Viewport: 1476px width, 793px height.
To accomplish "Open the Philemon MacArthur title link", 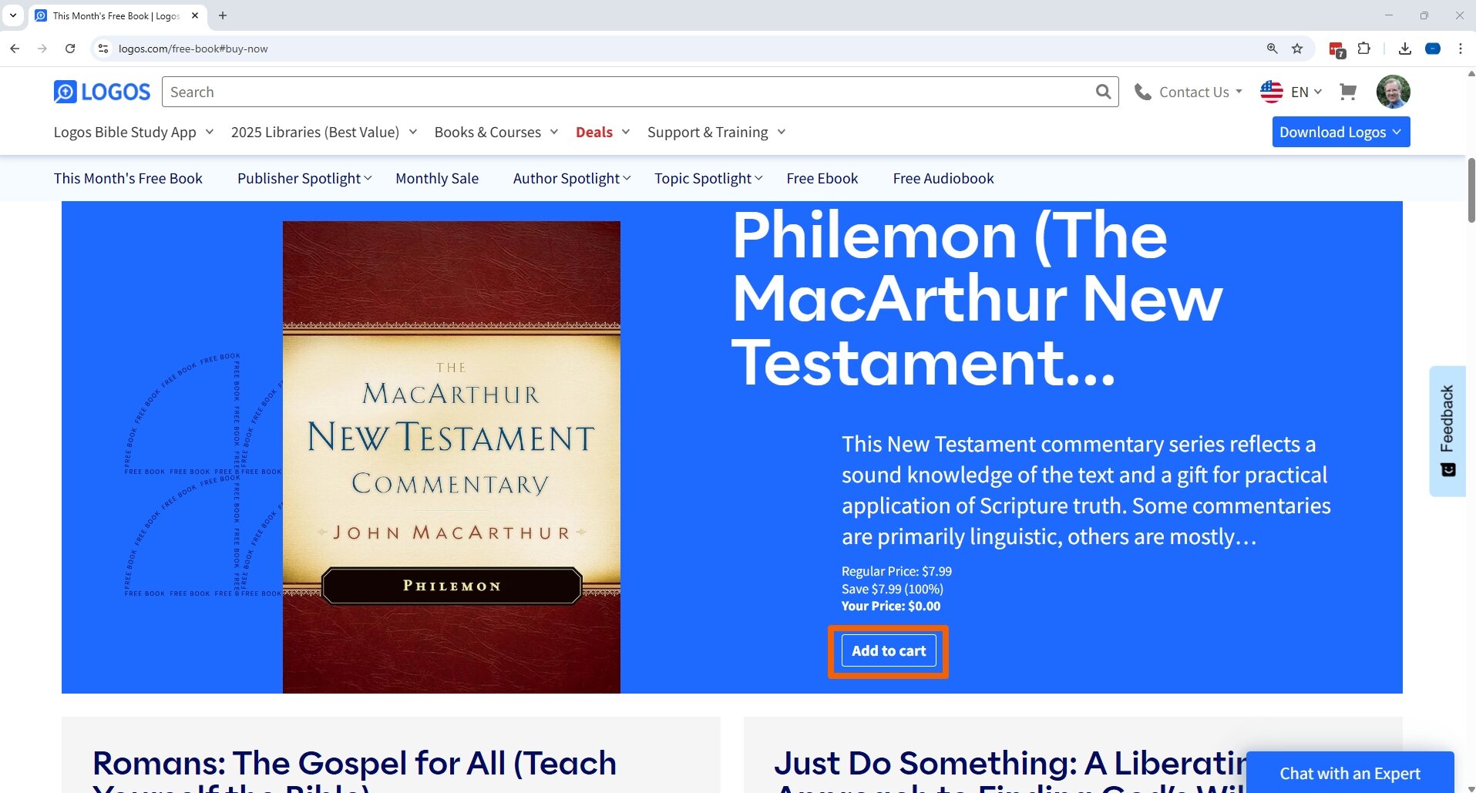I will pyautogui.click(x=977, y=298).
